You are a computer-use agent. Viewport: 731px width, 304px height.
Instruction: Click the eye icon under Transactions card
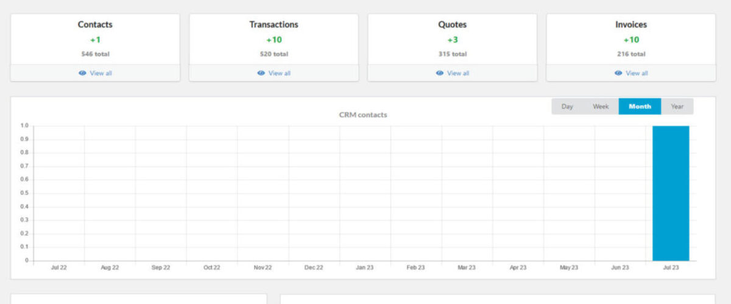261,73
